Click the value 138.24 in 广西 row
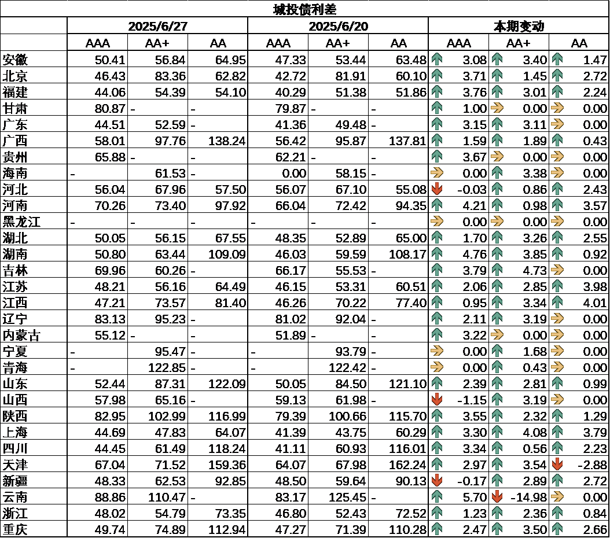Image resolution: width=610 pixels, height=538 pixels. coord(227,141)
